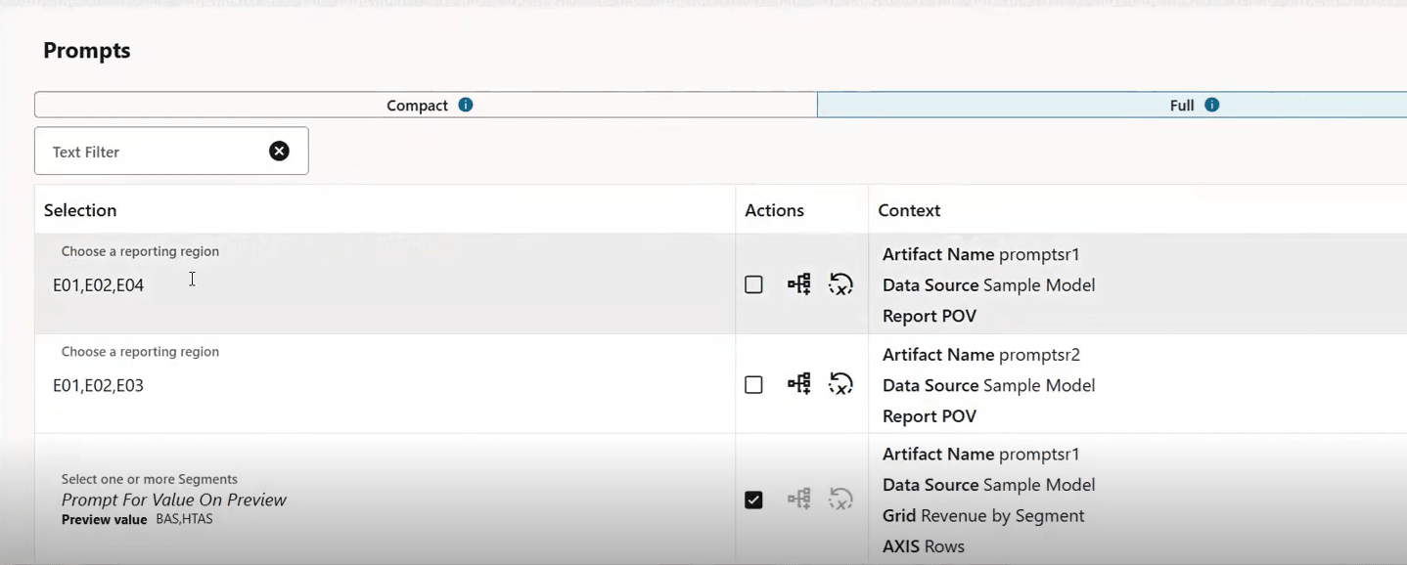Screen dimensions: 1407x565
Task: Click the Context column header
Action: [909, 210]
